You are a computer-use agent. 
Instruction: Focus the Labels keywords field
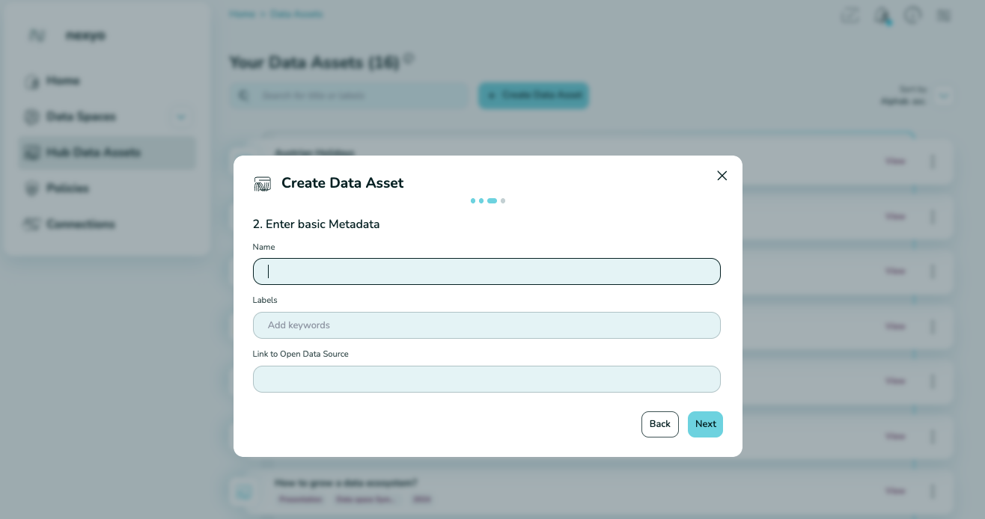click(x=487, y=325)
